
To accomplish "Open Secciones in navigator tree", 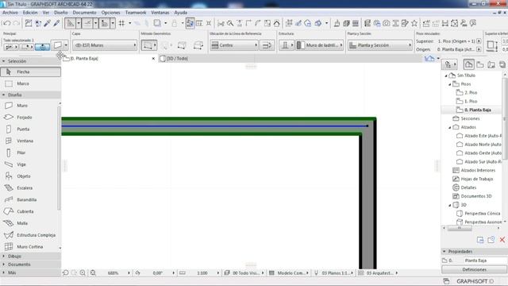I will pos(470,118).
